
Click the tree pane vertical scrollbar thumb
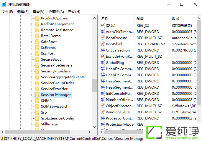pyautogui.click(x=94, y=85)
